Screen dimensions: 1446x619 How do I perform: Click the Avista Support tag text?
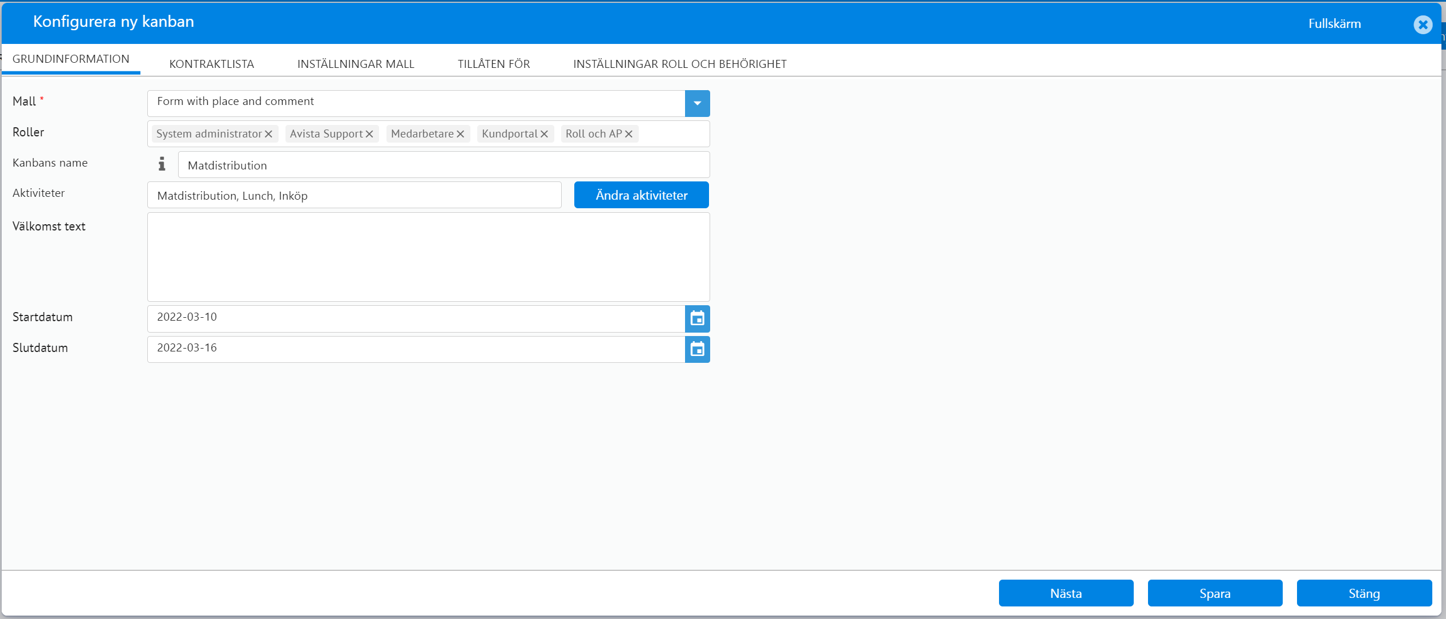[x=327, y=134]
